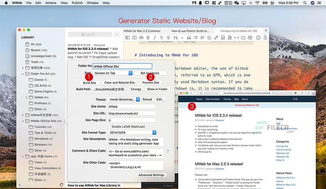The height and width of the screenshot is (189, 326).
Task: Open the help question mark for Comment code
Action: pos(168,152)
